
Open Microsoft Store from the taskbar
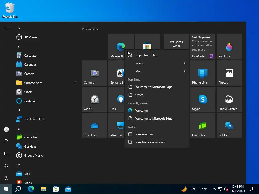[56, 189]
